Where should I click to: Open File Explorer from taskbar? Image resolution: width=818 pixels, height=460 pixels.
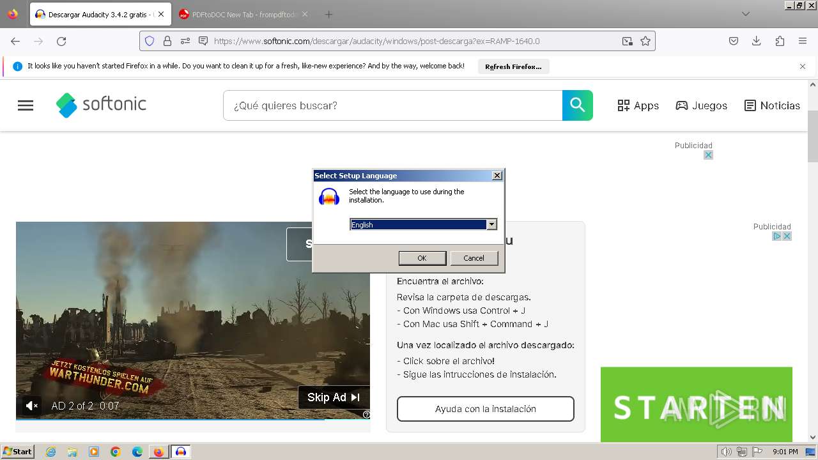tap(72, 452)
